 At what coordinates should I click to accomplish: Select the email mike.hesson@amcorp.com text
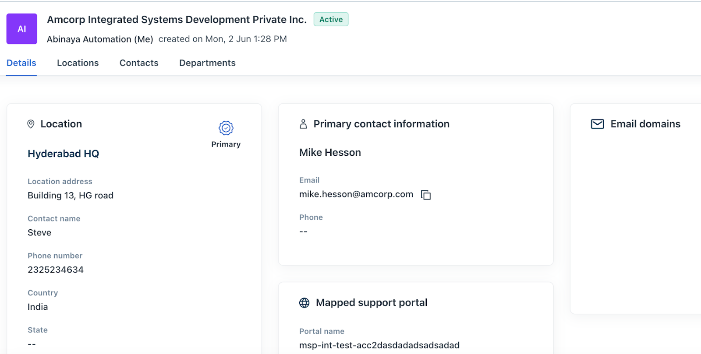356,194
